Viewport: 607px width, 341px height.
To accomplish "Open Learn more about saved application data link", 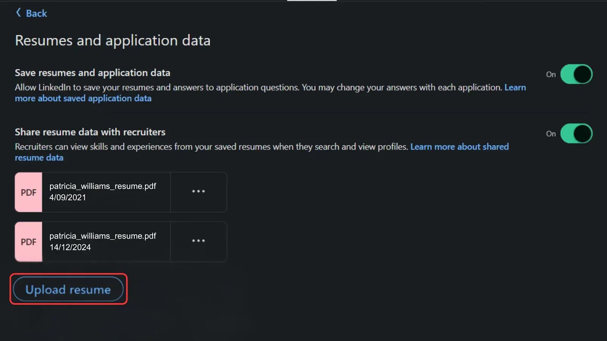I will [83, 99].
